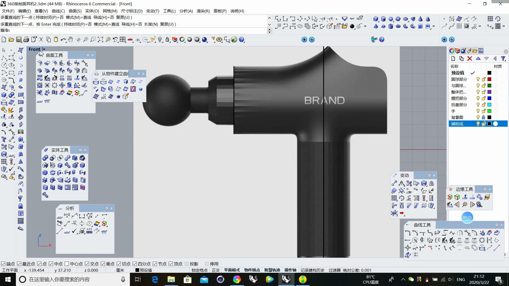This screenshot has height=286, width=509.
Task: Click the red X delete layer icon
Action: (x=470, y=59)
